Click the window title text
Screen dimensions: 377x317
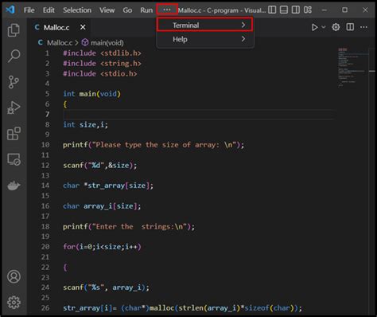tap(222, 10)
